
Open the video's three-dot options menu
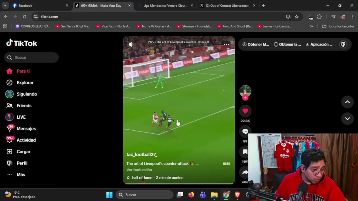coord(226,44)
